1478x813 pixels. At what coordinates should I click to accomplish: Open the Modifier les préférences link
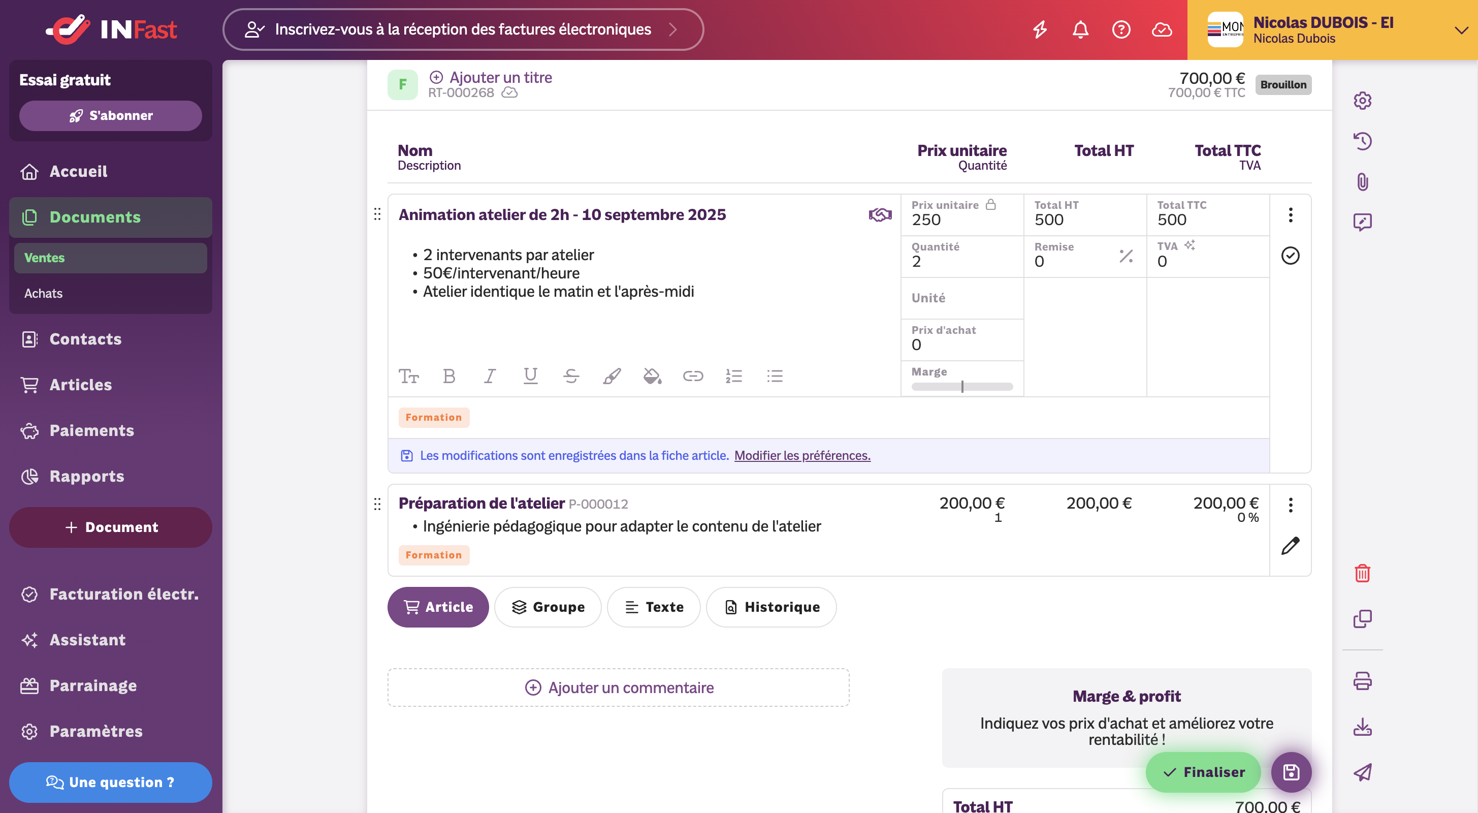(x=802, y=455)
